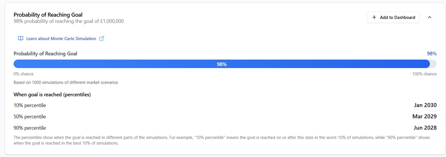The image size is (446, 157).
Task: Click the £1,000,000 goal subtitle text
Action: (69, 21)
